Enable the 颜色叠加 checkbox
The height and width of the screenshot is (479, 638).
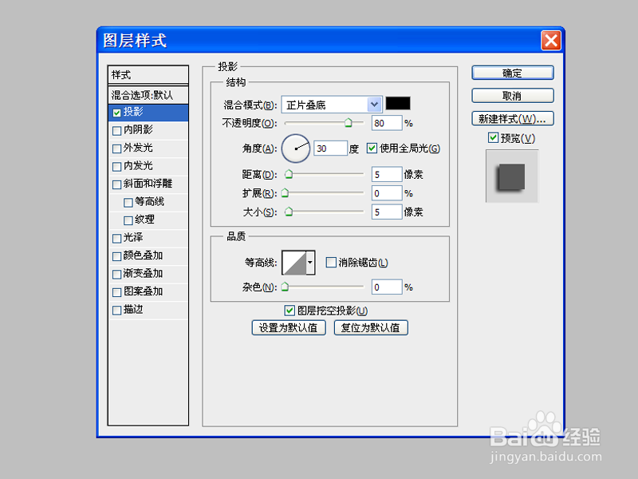point(116,256)
